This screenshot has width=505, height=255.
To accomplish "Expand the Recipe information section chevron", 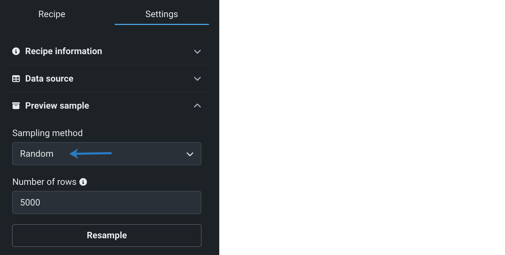I will pyautogui.click(x=197, y=52).
